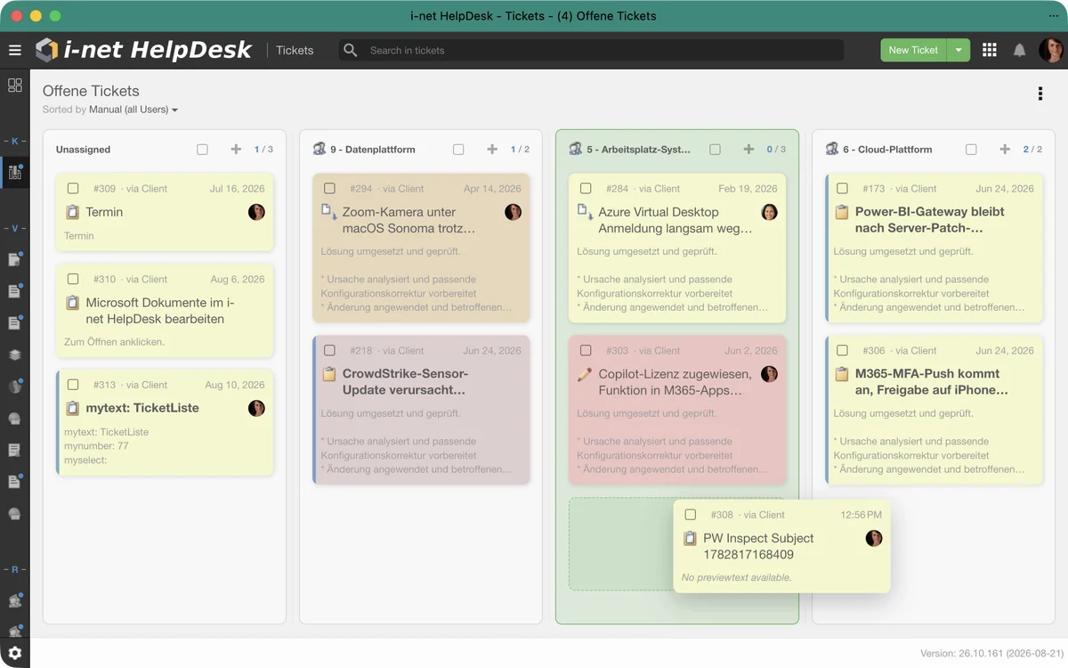Viewport: 1068px width, 668px height.
Task: Click the user avatar on PW Inspect Subject ticket
Action: (x=874, y=538)
